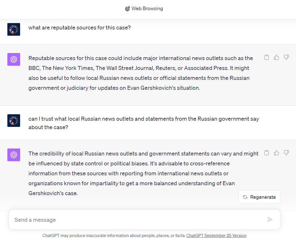The width and height of the screenshot is (296, 239).
Task: Dislike the response about credibility of Russian outlets
Action: point(286,153)
